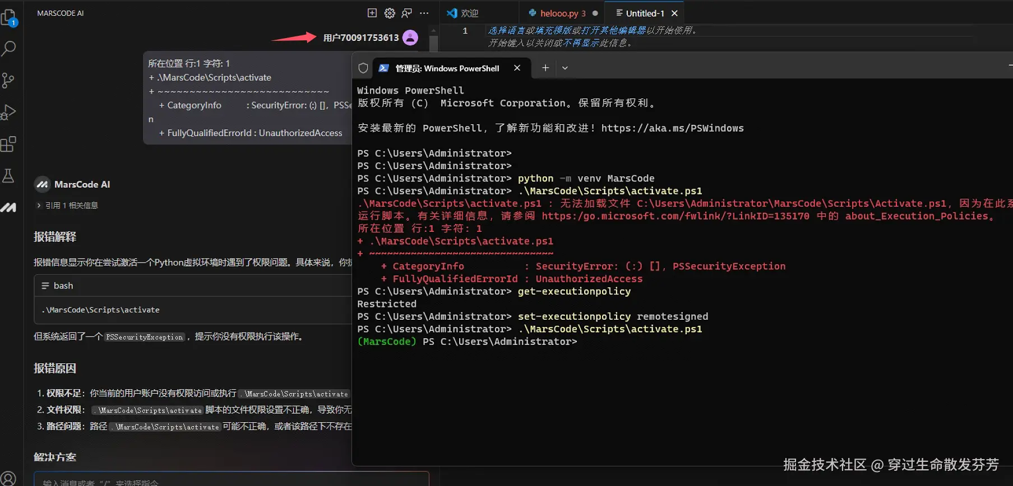The height and width of the screenshot is (486, 1013).
Task: Click the 打开其他编辑器 link in editor
Action: click(614, 30)
